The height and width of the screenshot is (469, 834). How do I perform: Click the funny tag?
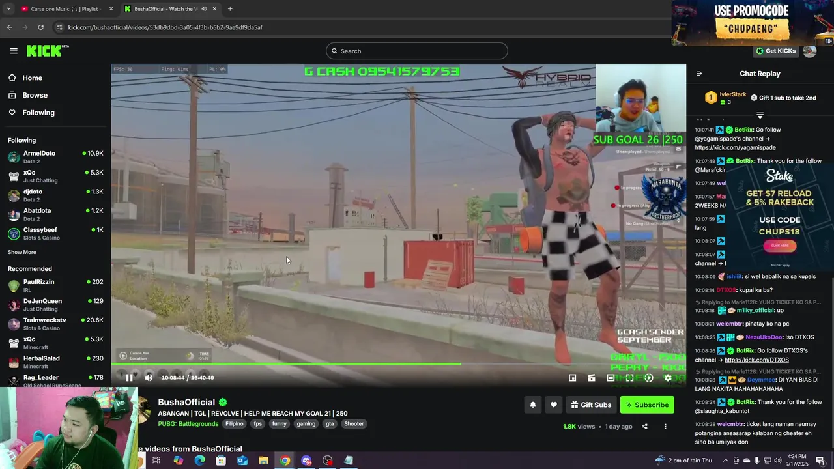[x=280, y=424]
